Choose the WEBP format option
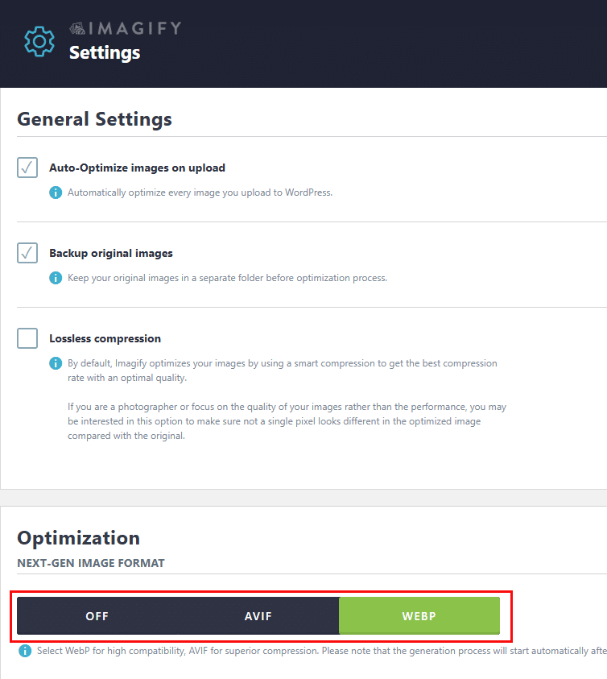This screenshot has height=679, width=607. pyautogui.click(x=419, y=616)
